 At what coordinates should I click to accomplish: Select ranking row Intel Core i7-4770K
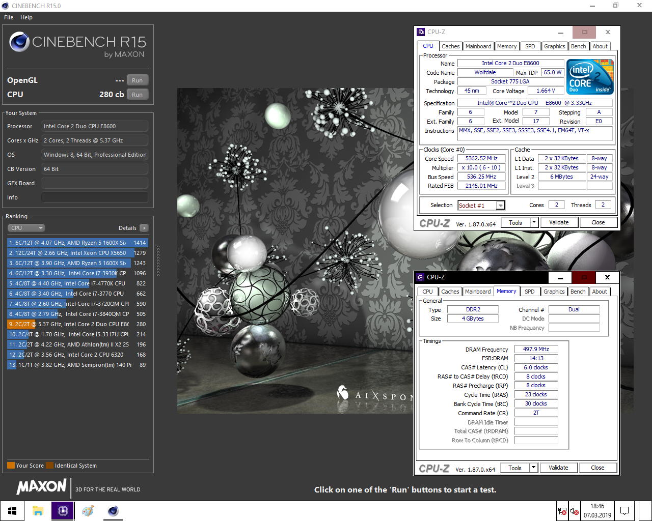click(77, 283)
